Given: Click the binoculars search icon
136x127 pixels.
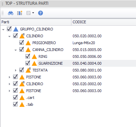Looking at the screenshot, I should [11, 13].
